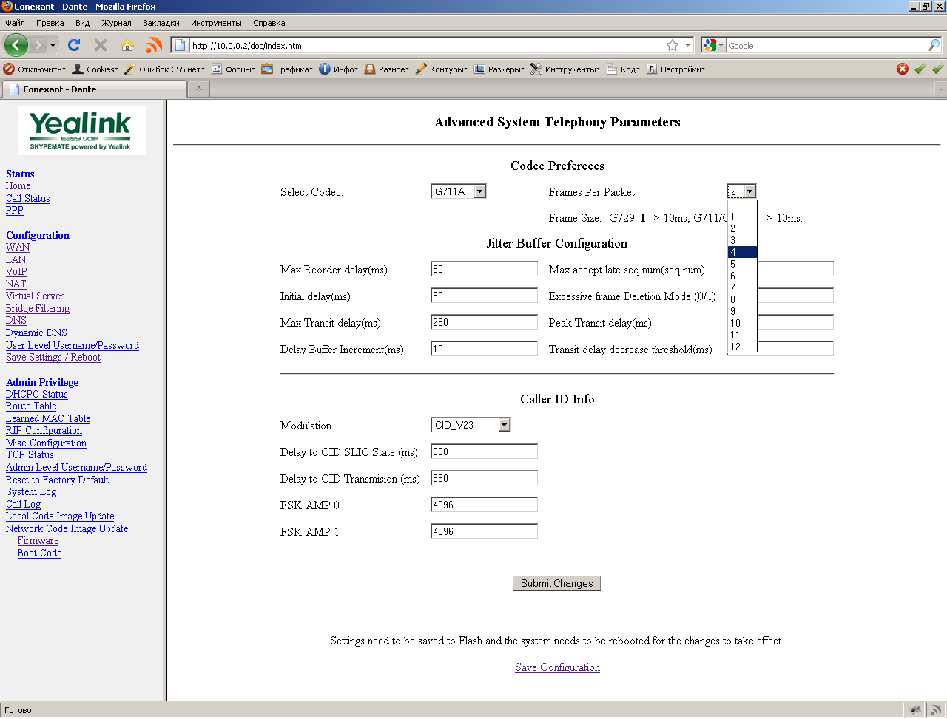
Task: Open the Virtual Server link
Action: click(35, 296)
